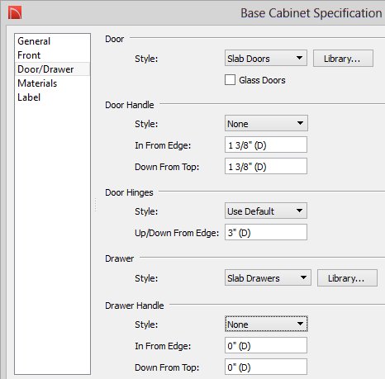385x379 pixels.
Task: Click the Door Handle Down From Top field
Action: [x=266, y=166]
